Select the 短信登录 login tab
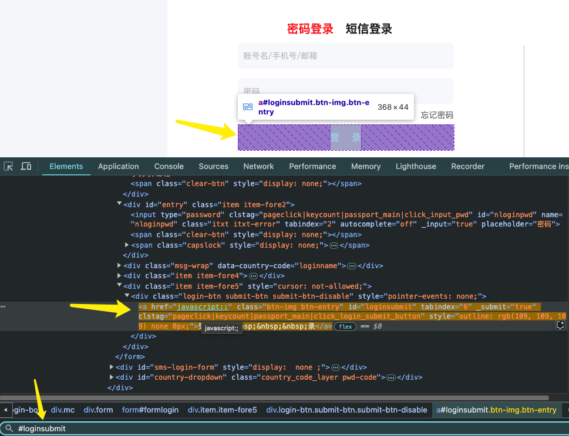 (369, 29)
